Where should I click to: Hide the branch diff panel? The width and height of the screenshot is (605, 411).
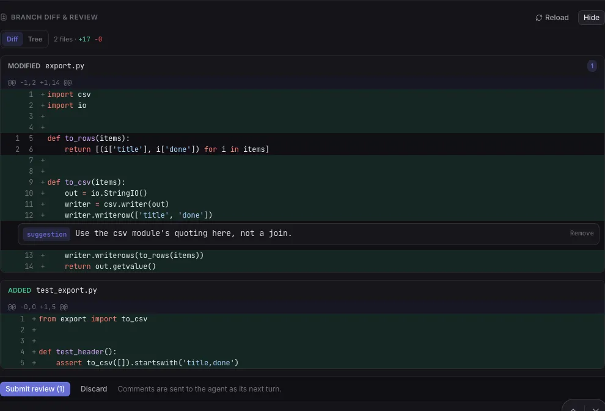[591, 18]
